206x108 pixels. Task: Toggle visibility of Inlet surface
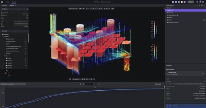pos(25,44)
